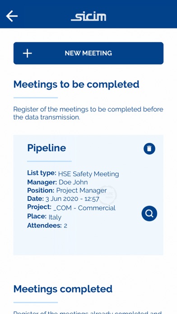The width and height of the screenshot is (177, 314).
Task: Delete the Pipeline meeting with trash icon
Action: [x=149, y=149]
